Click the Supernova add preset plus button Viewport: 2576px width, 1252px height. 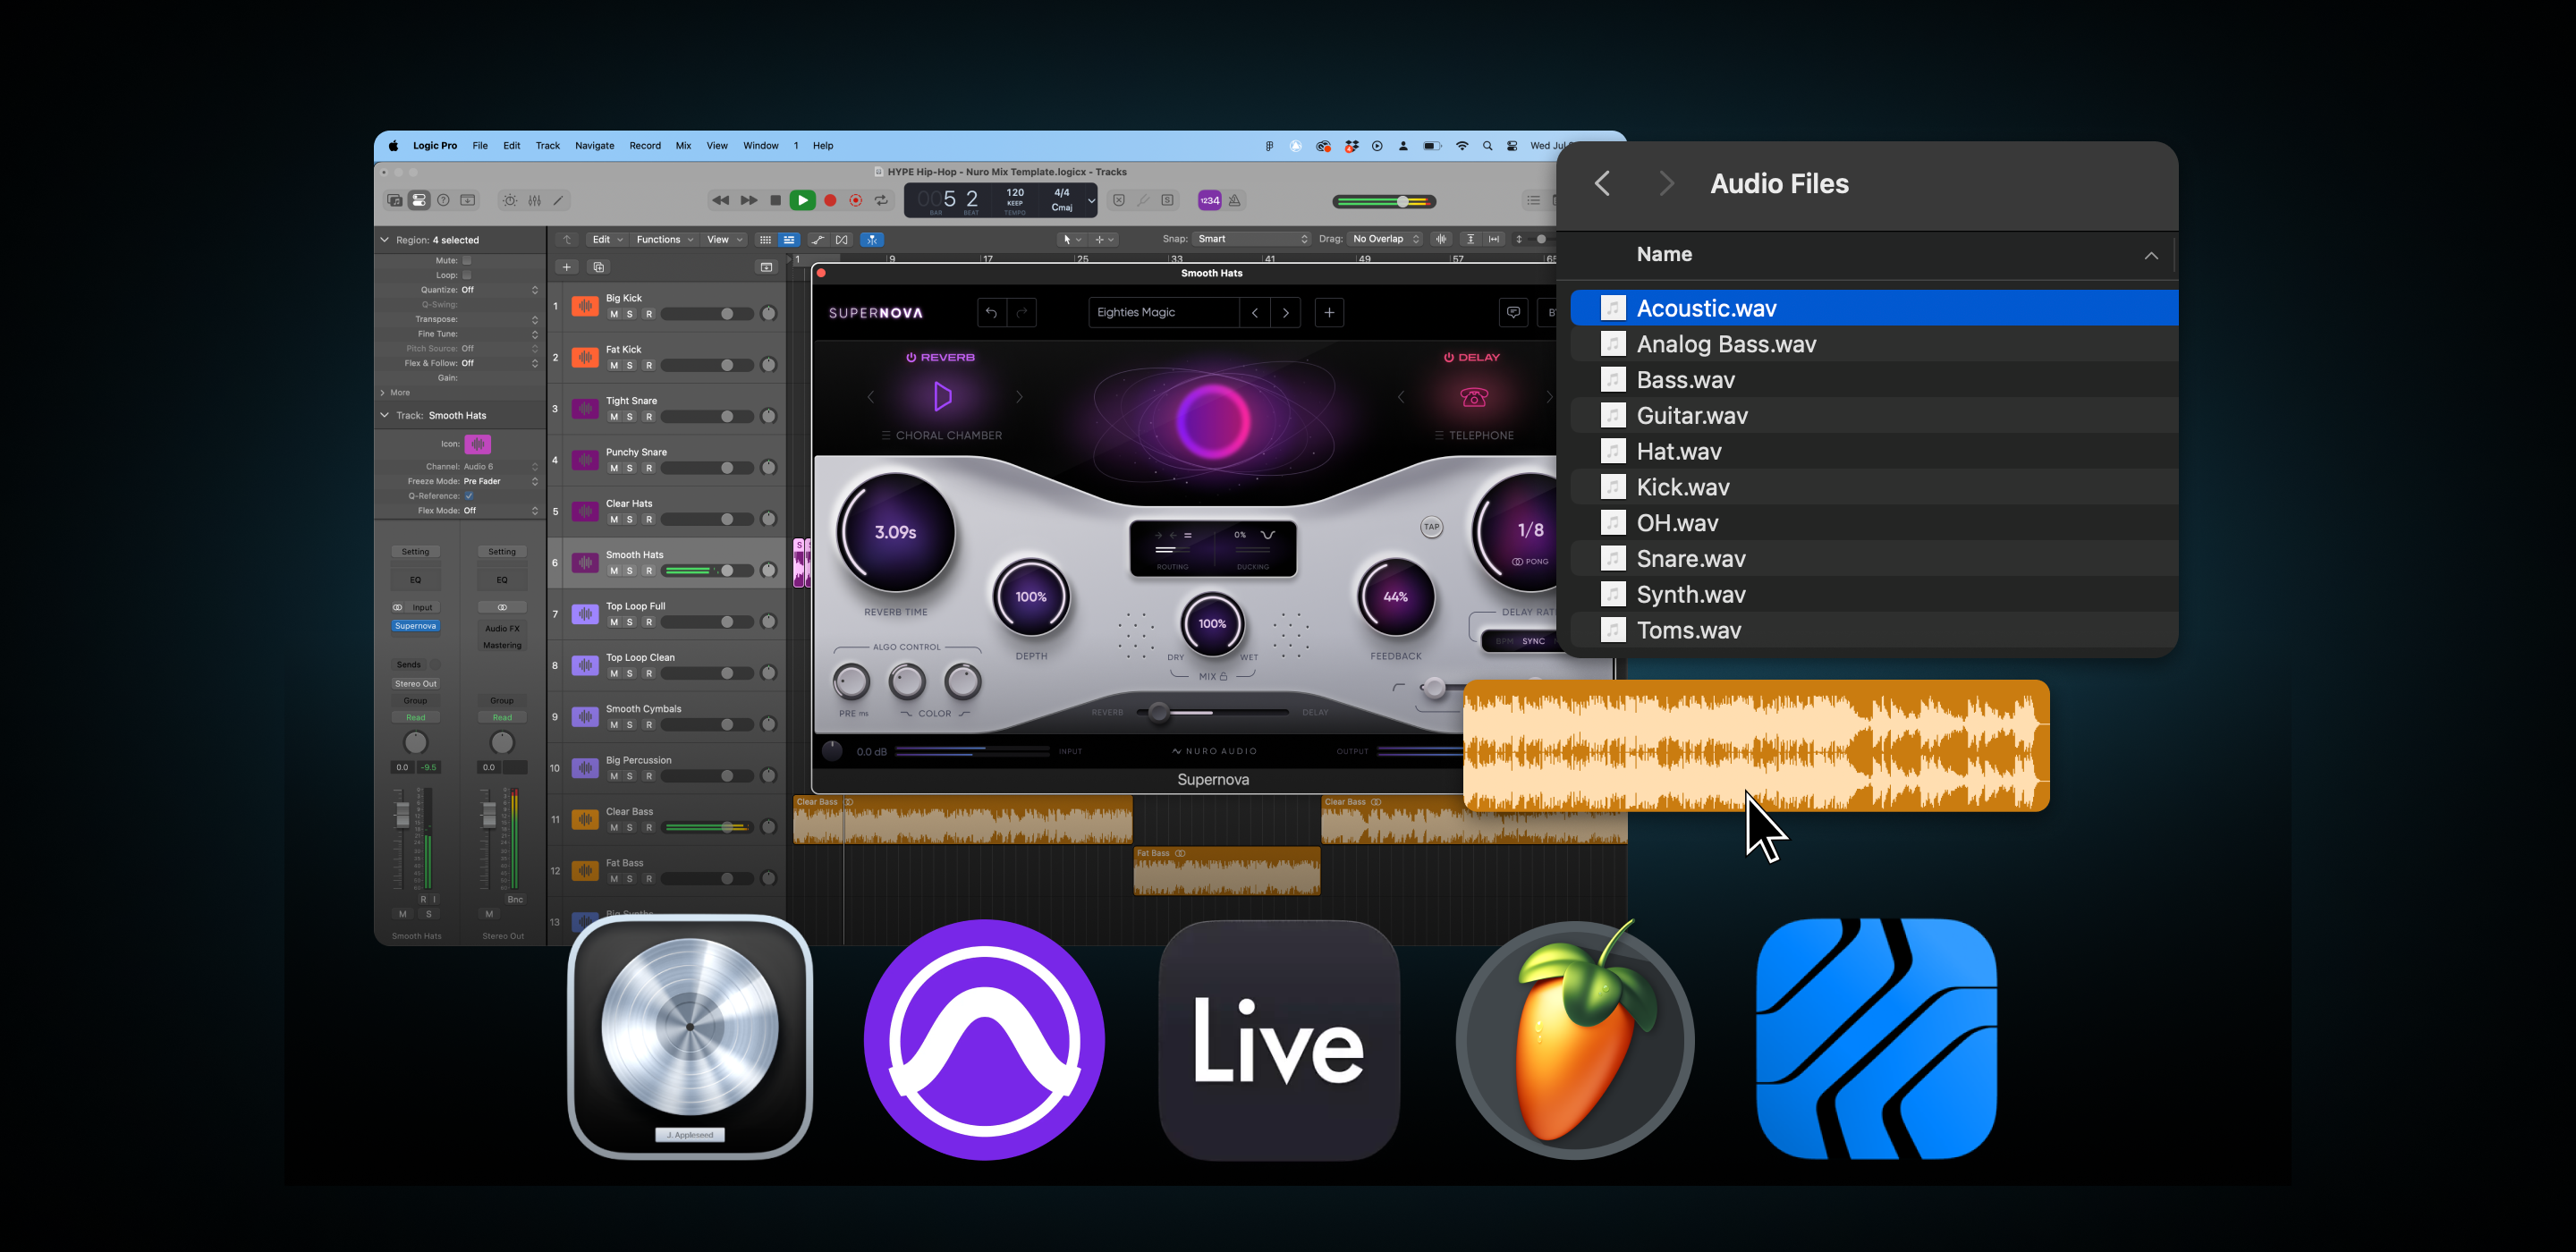click(1329, 312)
